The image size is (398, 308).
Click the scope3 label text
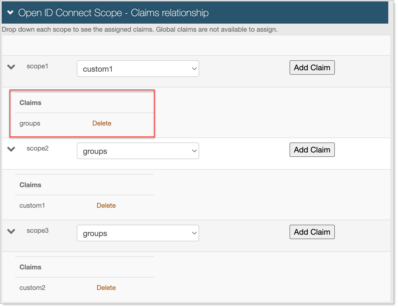click(38, 231)
